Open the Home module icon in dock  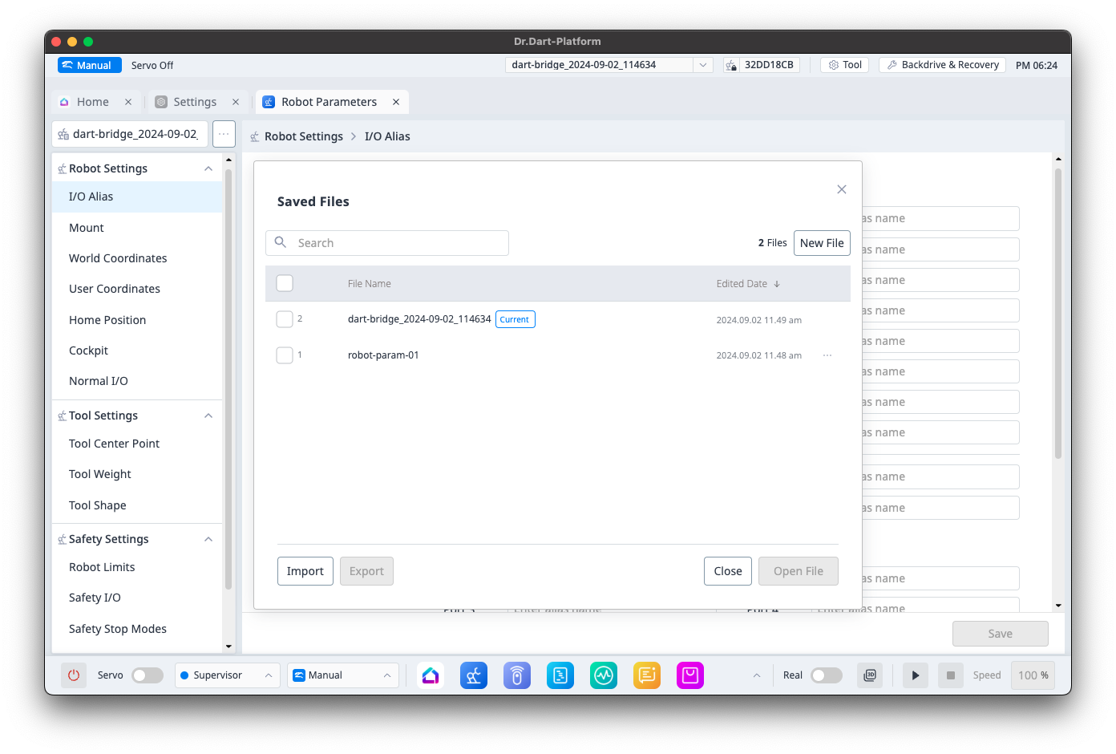[431, 675]
